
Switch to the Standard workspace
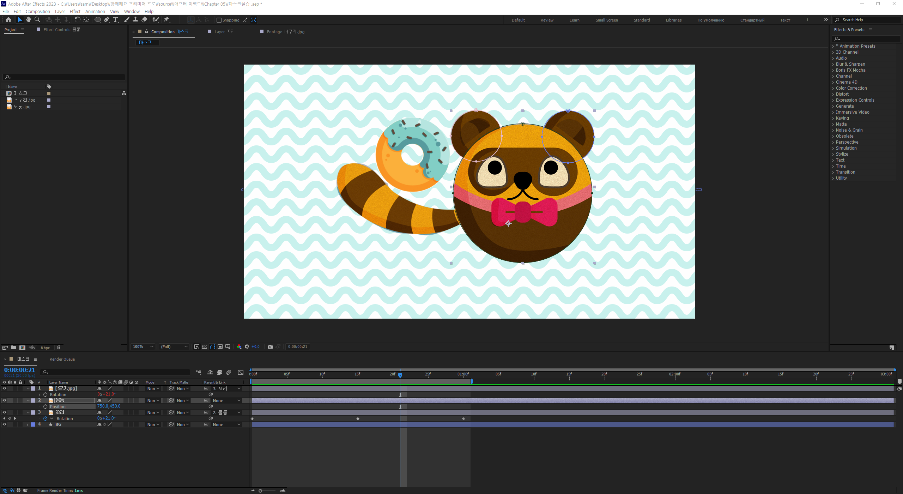642,20
